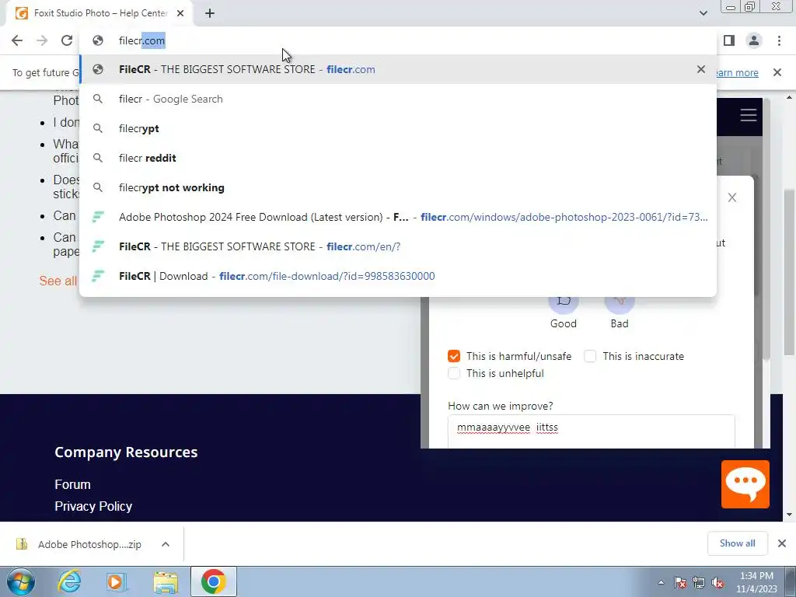
Task: Choose 'filecrypt not working' suggestion
Action: 398,187
